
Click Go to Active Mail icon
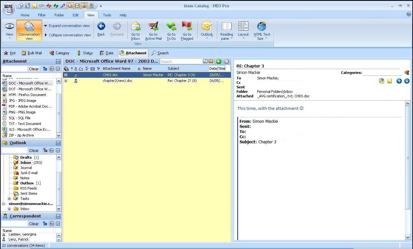tap(153, 31)
